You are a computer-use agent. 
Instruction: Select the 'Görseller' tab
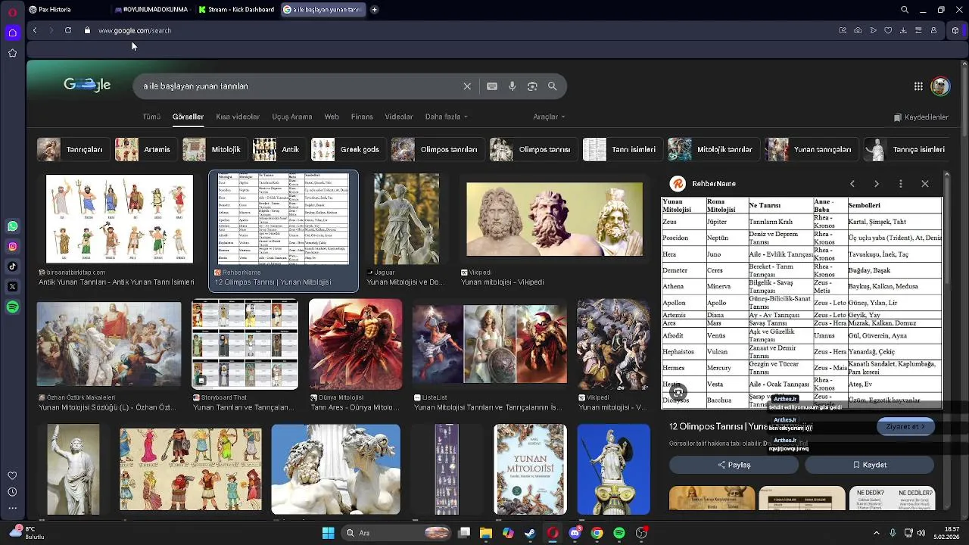pos(188,117)
